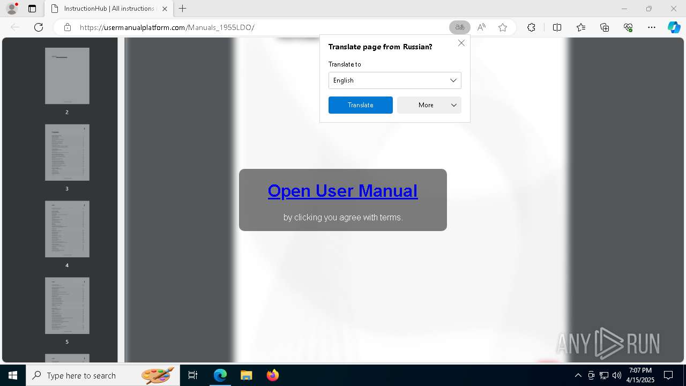The height and width of the screenshot is (386, 686).
Task: Click the blue Translate button
Action: 361,105
